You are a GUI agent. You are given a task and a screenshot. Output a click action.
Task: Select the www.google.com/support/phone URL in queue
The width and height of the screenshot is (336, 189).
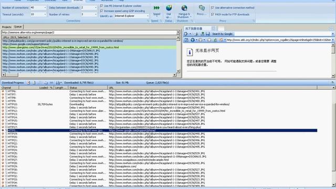[89, 44]
